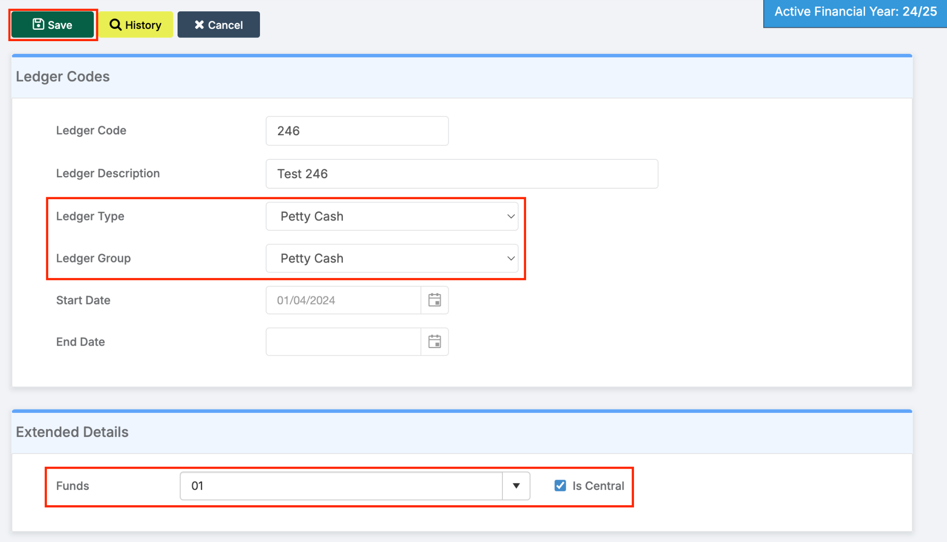Screen dimensions: 947x542
Task: Click the Ledger Code label
Action: (x=91, y=131)
